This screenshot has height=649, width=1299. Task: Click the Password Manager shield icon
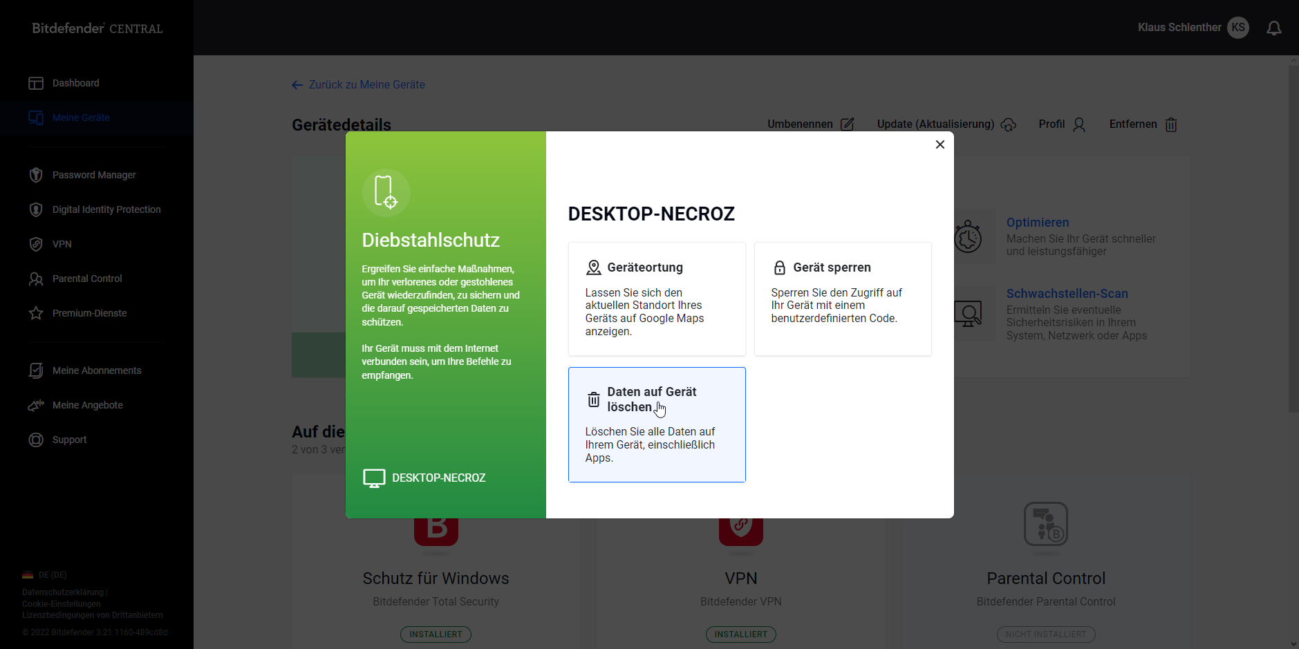click(x=36, y=176)
